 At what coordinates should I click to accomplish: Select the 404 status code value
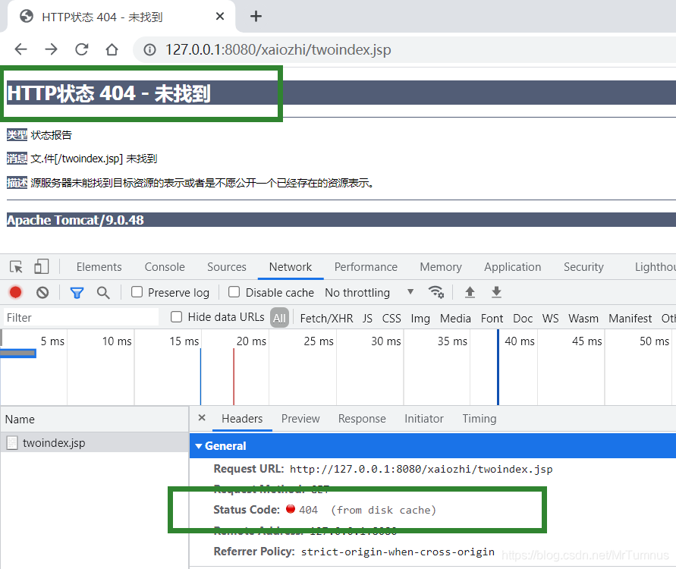308,510
